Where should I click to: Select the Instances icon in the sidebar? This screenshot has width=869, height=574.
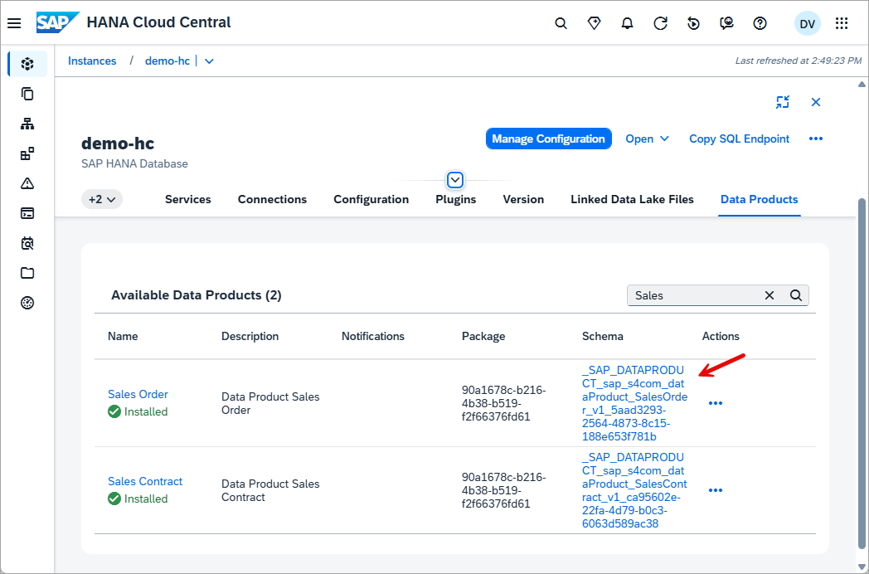point(27,64)
